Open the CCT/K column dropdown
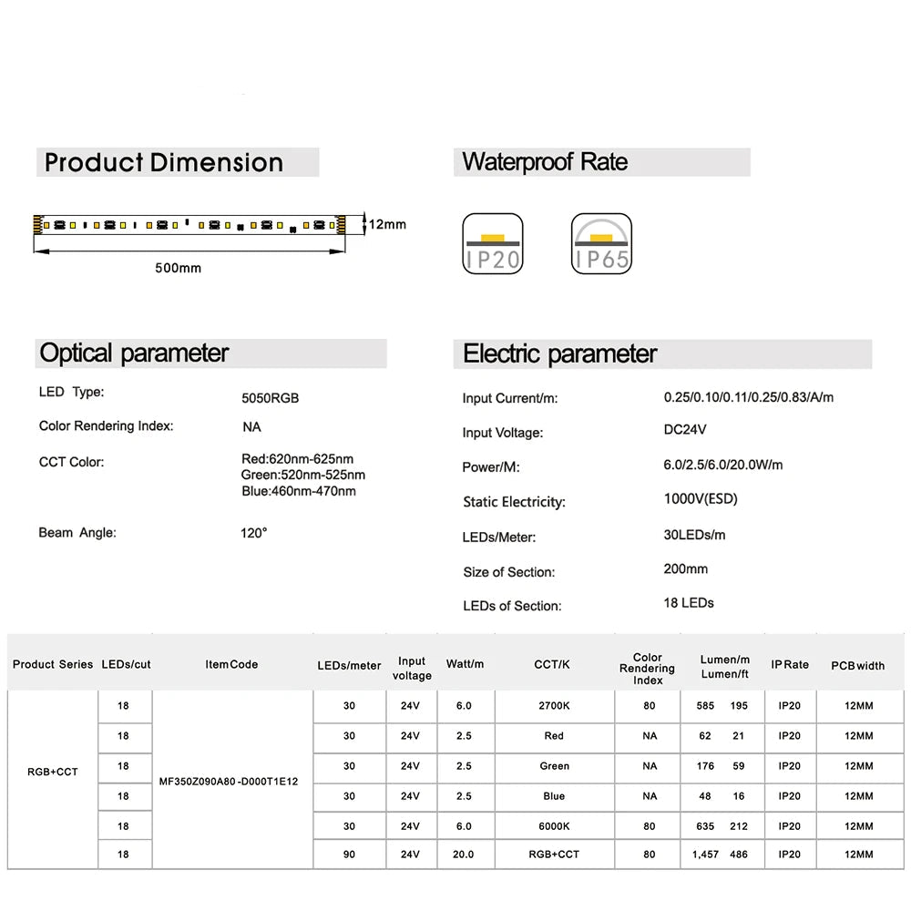This screenshot has width=911, height=911. 552,664
